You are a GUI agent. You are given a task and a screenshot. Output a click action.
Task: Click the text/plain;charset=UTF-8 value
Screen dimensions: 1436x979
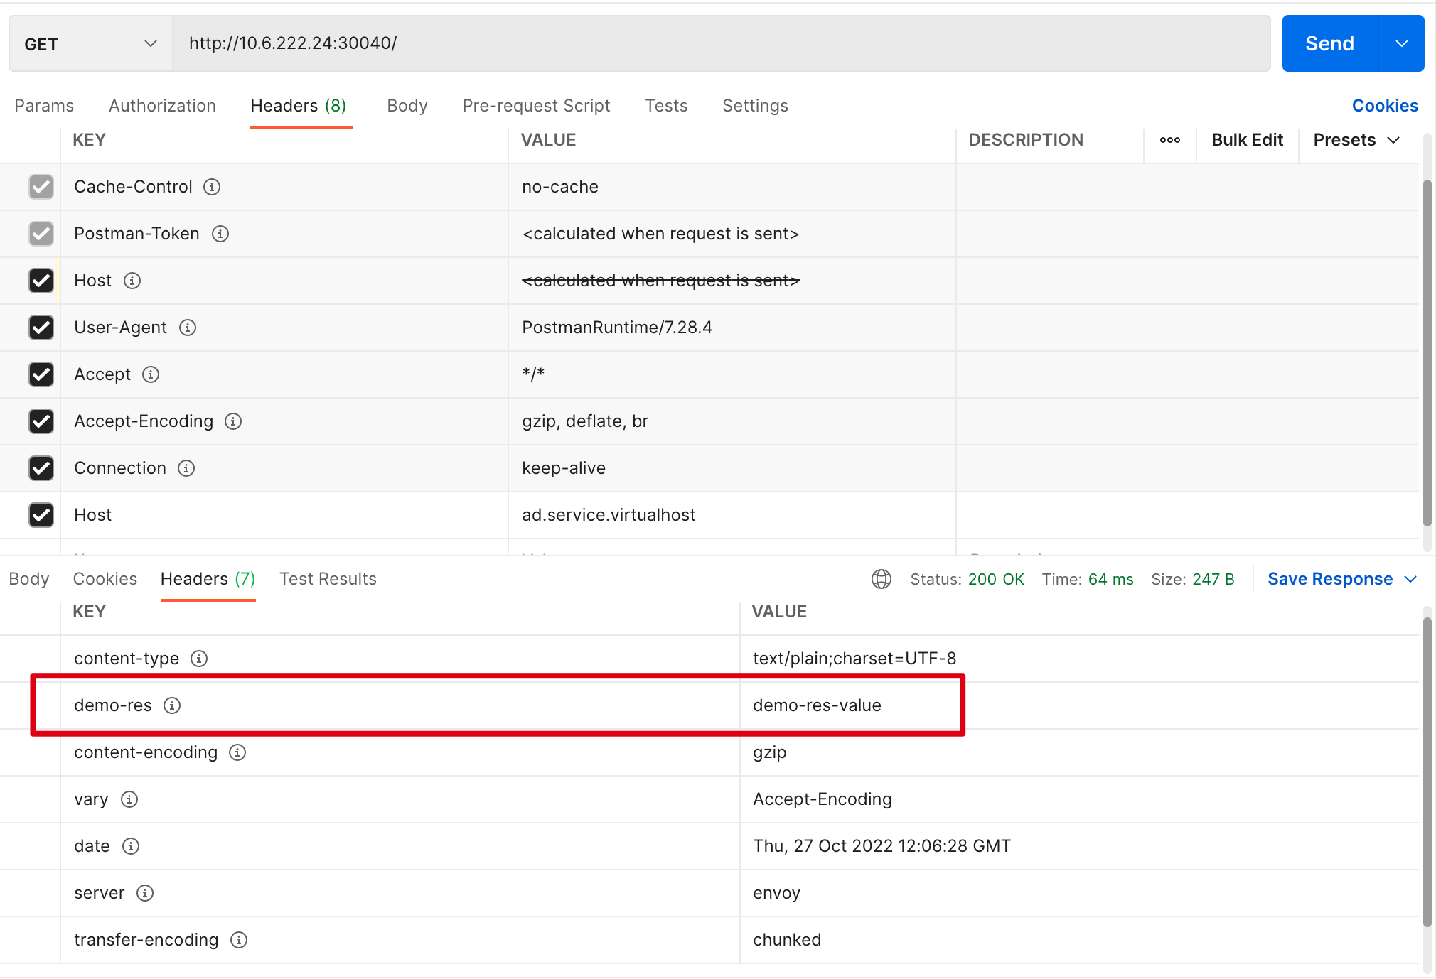pyautogui.click(x=854, y=659)
